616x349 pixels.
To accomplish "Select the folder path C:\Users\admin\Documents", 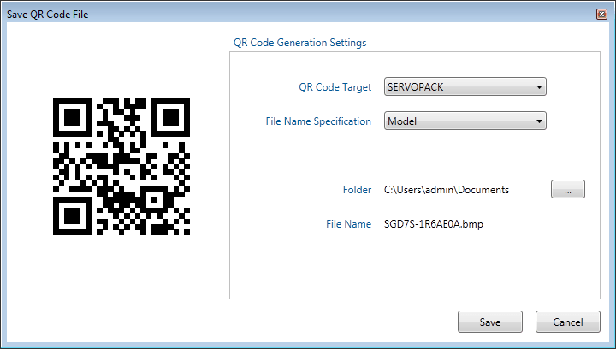I will pos(447,190).
